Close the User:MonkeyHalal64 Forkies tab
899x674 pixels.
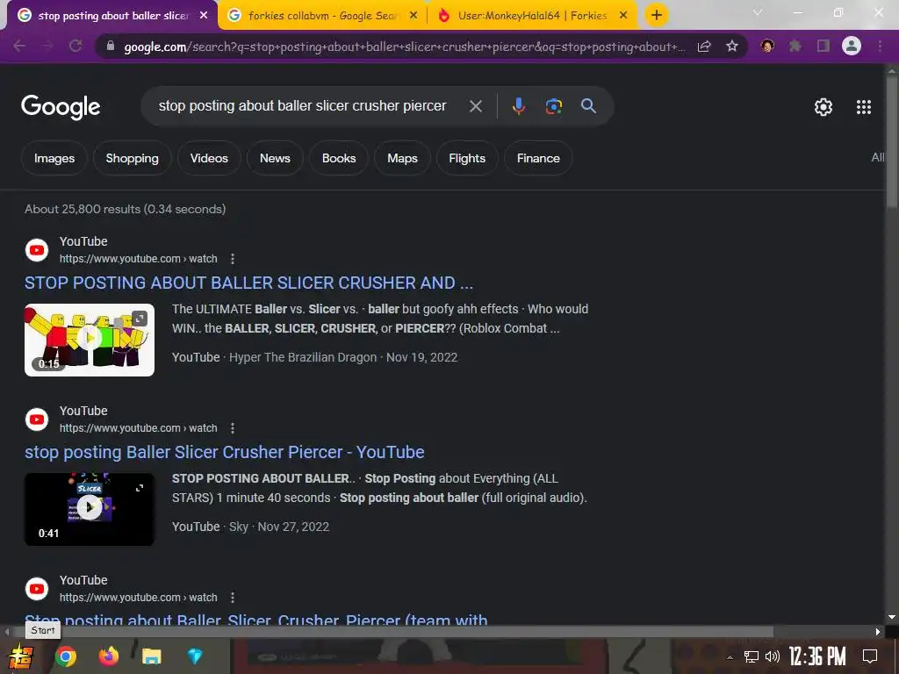click(623, 16)
